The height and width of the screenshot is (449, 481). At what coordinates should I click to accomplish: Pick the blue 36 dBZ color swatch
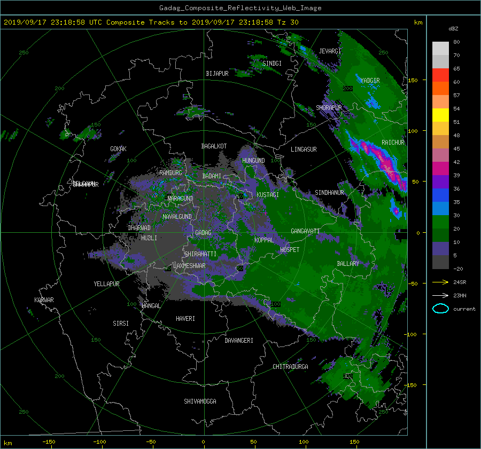click(x=440, y=195)
